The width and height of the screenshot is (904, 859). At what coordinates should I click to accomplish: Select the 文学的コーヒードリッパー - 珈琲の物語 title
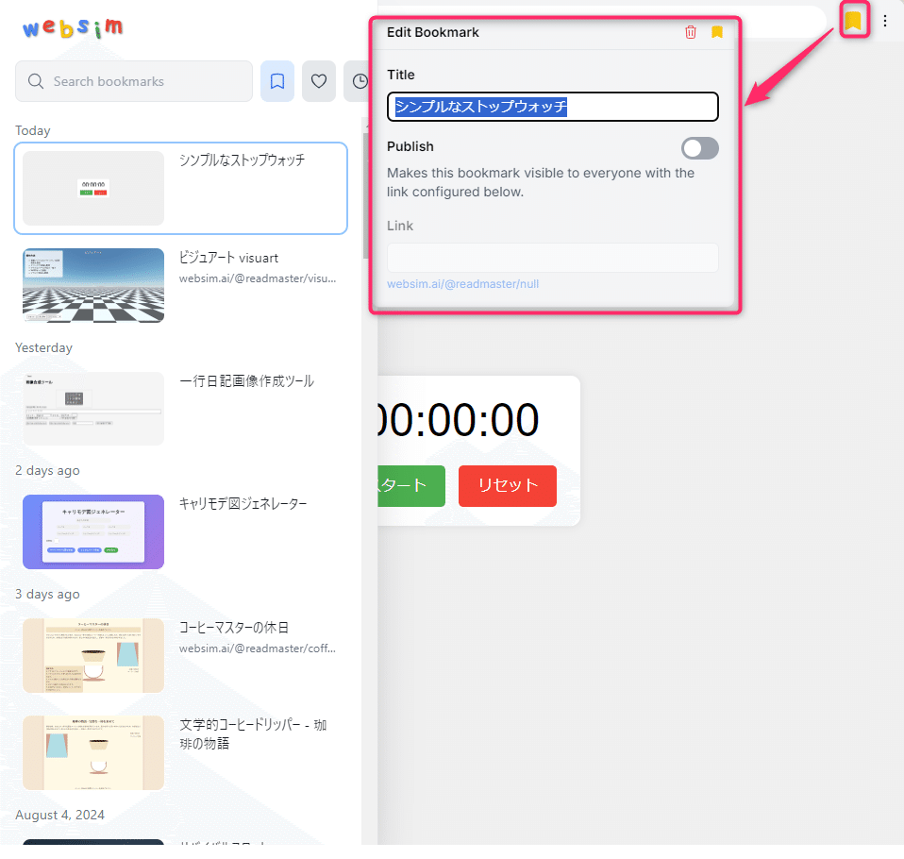pyautogui.click(x=253, y=733)
